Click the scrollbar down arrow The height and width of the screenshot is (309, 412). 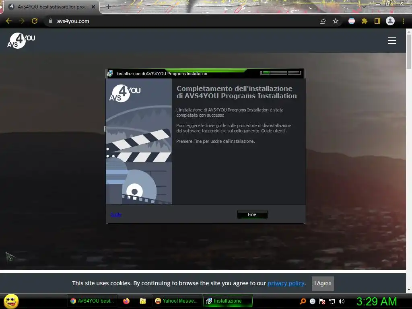coord(409,290)
